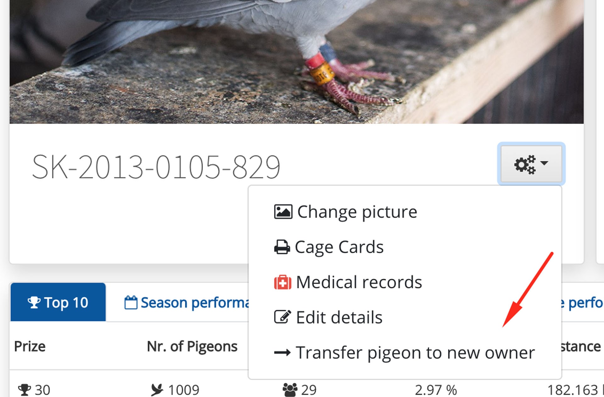Screen dimensions: 604x397
Task: Click ring number SK-2013-0105-829 heading
Action: (x=156, y=167)
